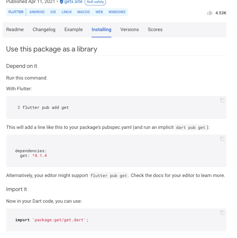237x238 pixels.
Task: Click the 'Run this command:' text
Action: 27,78
